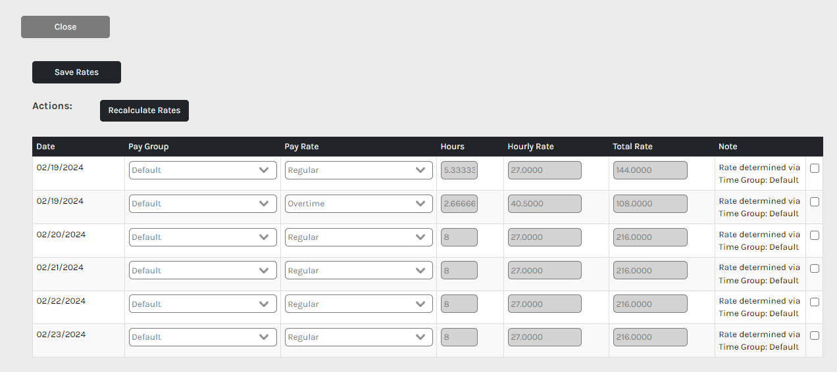Screen dimensions: 837x372
Task: Open Regular Pay Rate dropdown for 02/19/2024
Action: (x=359, y=170)
